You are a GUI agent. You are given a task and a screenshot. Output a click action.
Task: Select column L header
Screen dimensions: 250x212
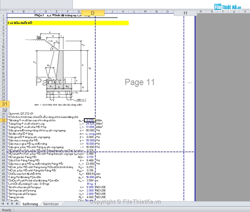(x=134, y=12)
